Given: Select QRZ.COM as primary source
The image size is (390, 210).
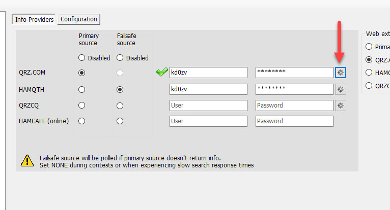Looking at the screenshot, I should click(81, 73).
